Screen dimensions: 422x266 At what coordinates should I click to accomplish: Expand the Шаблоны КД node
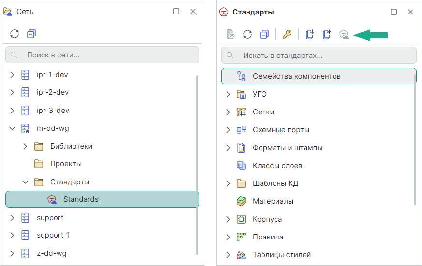(228, 183)
